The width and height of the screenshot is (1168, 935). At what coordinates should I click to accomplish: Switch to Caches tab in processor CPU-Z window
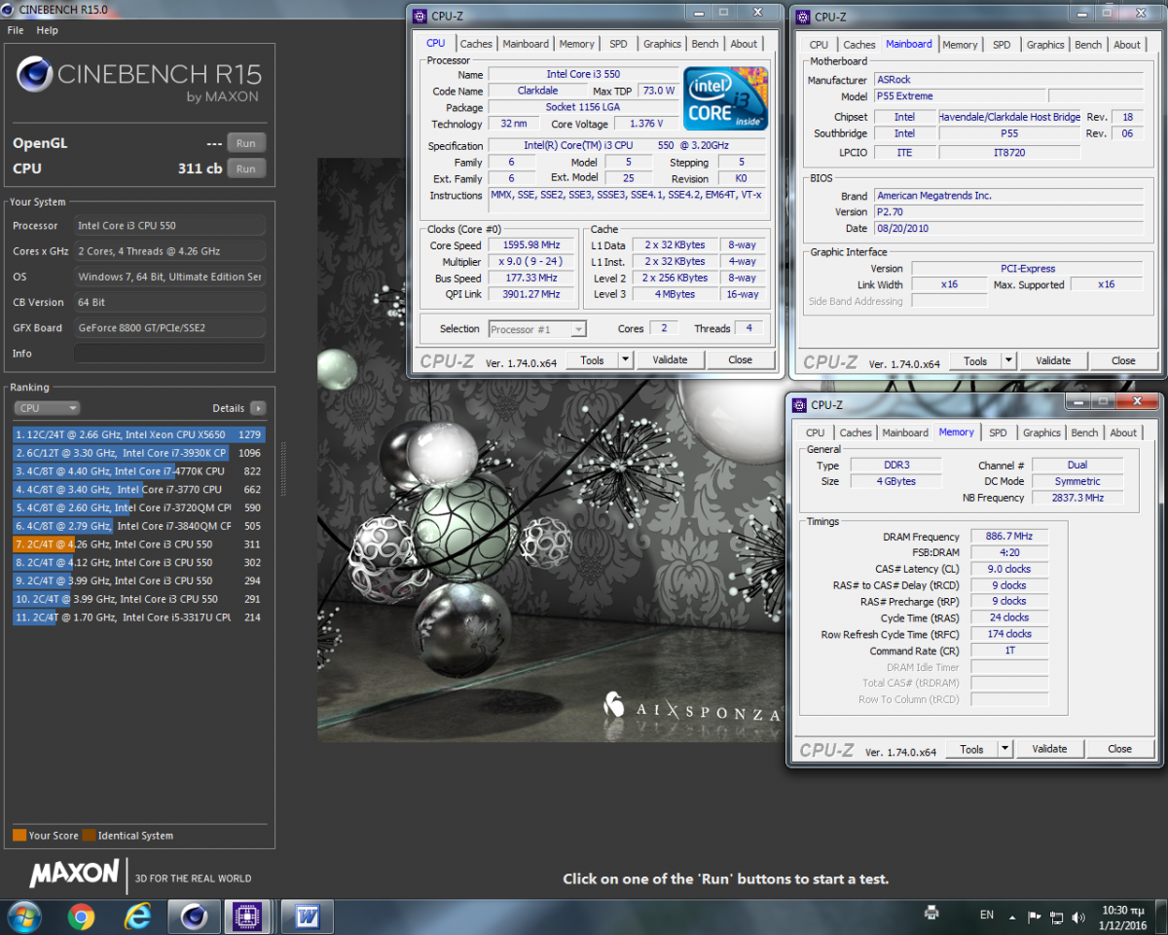point(476,44)
